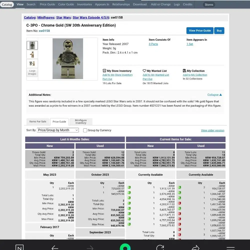Open the Catalog menu pill
This screenshot has width=250, height=250.
7,5
